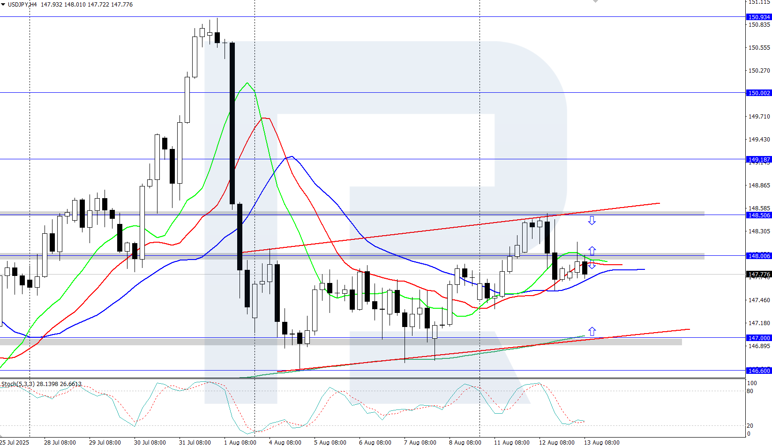Click the 148.006 price level label
The image size is (772, 446).
tap(758, 256)
